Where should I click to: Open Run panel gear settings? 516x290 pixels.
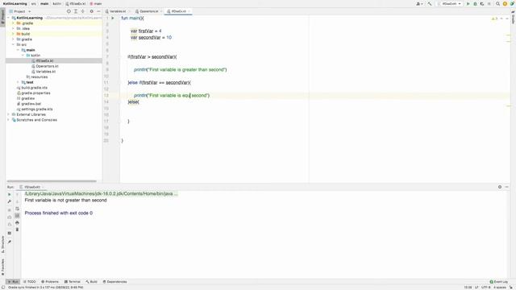[500, 187]
